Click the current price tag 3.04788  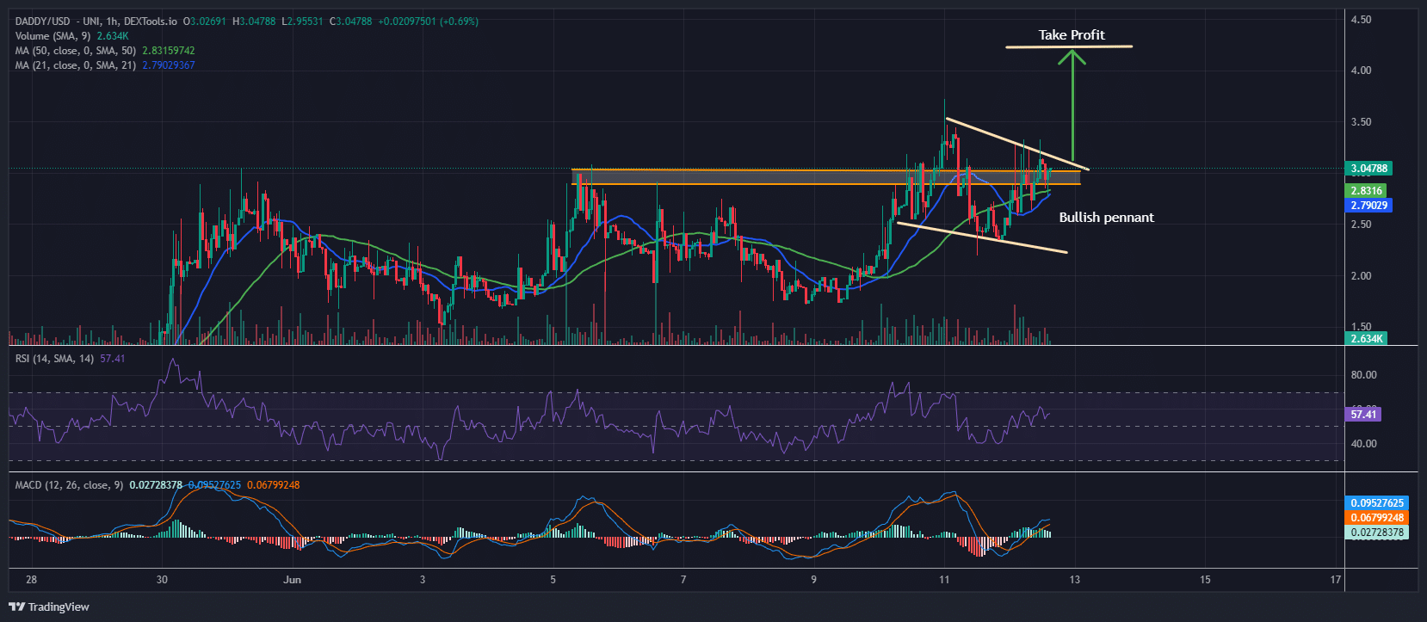[1368, 169]
